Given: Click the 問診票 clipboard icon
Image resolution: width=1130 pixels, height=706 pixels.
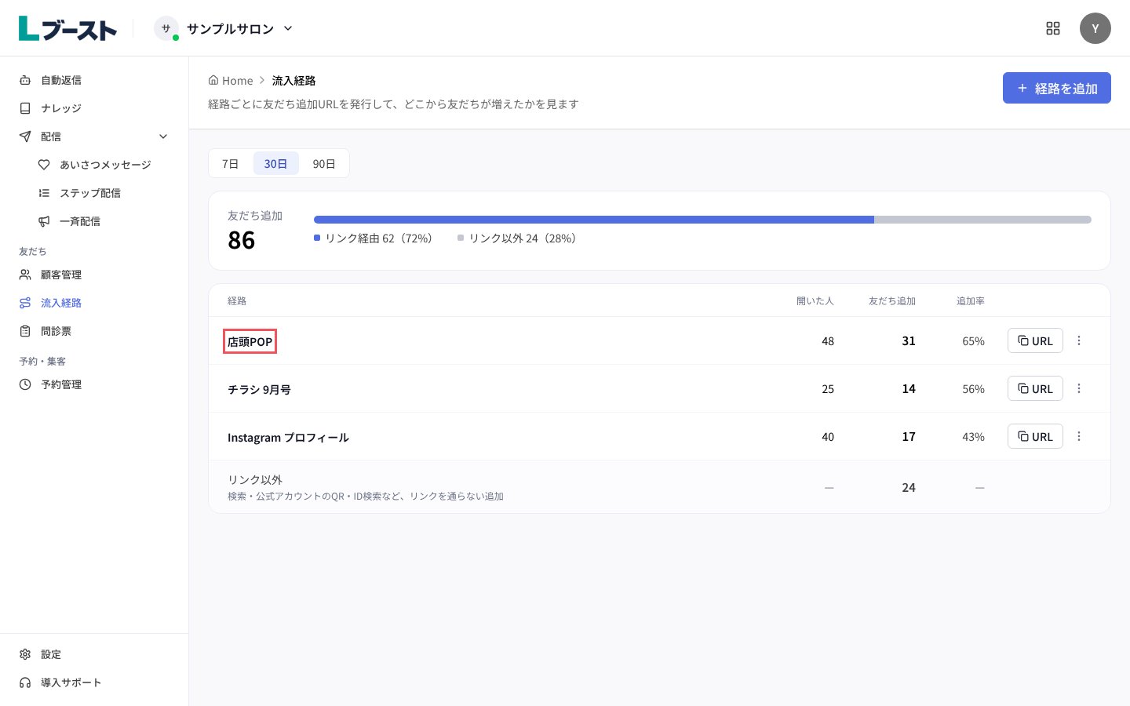Looking at the screenshot, I should [25, 331].
